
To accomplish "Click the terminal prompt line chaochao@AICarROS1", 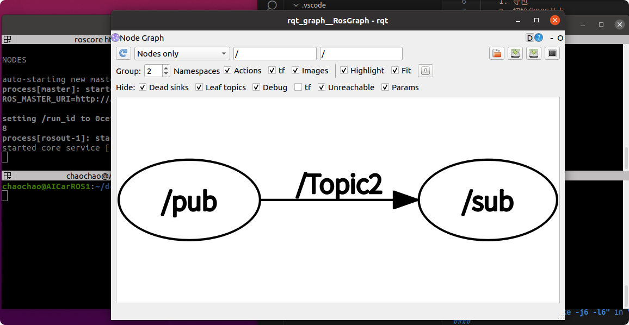I will point(56,186).
